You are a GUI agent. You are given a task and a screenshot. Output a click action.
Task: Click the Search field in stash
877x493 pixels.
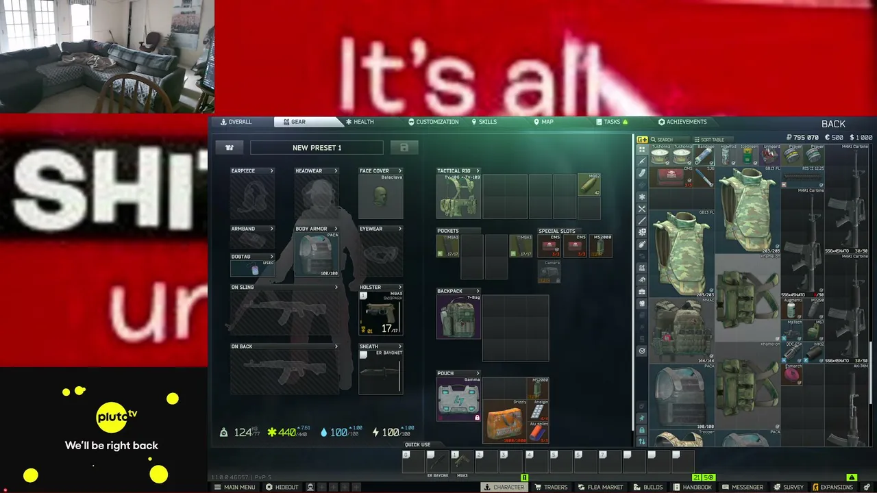669,140
